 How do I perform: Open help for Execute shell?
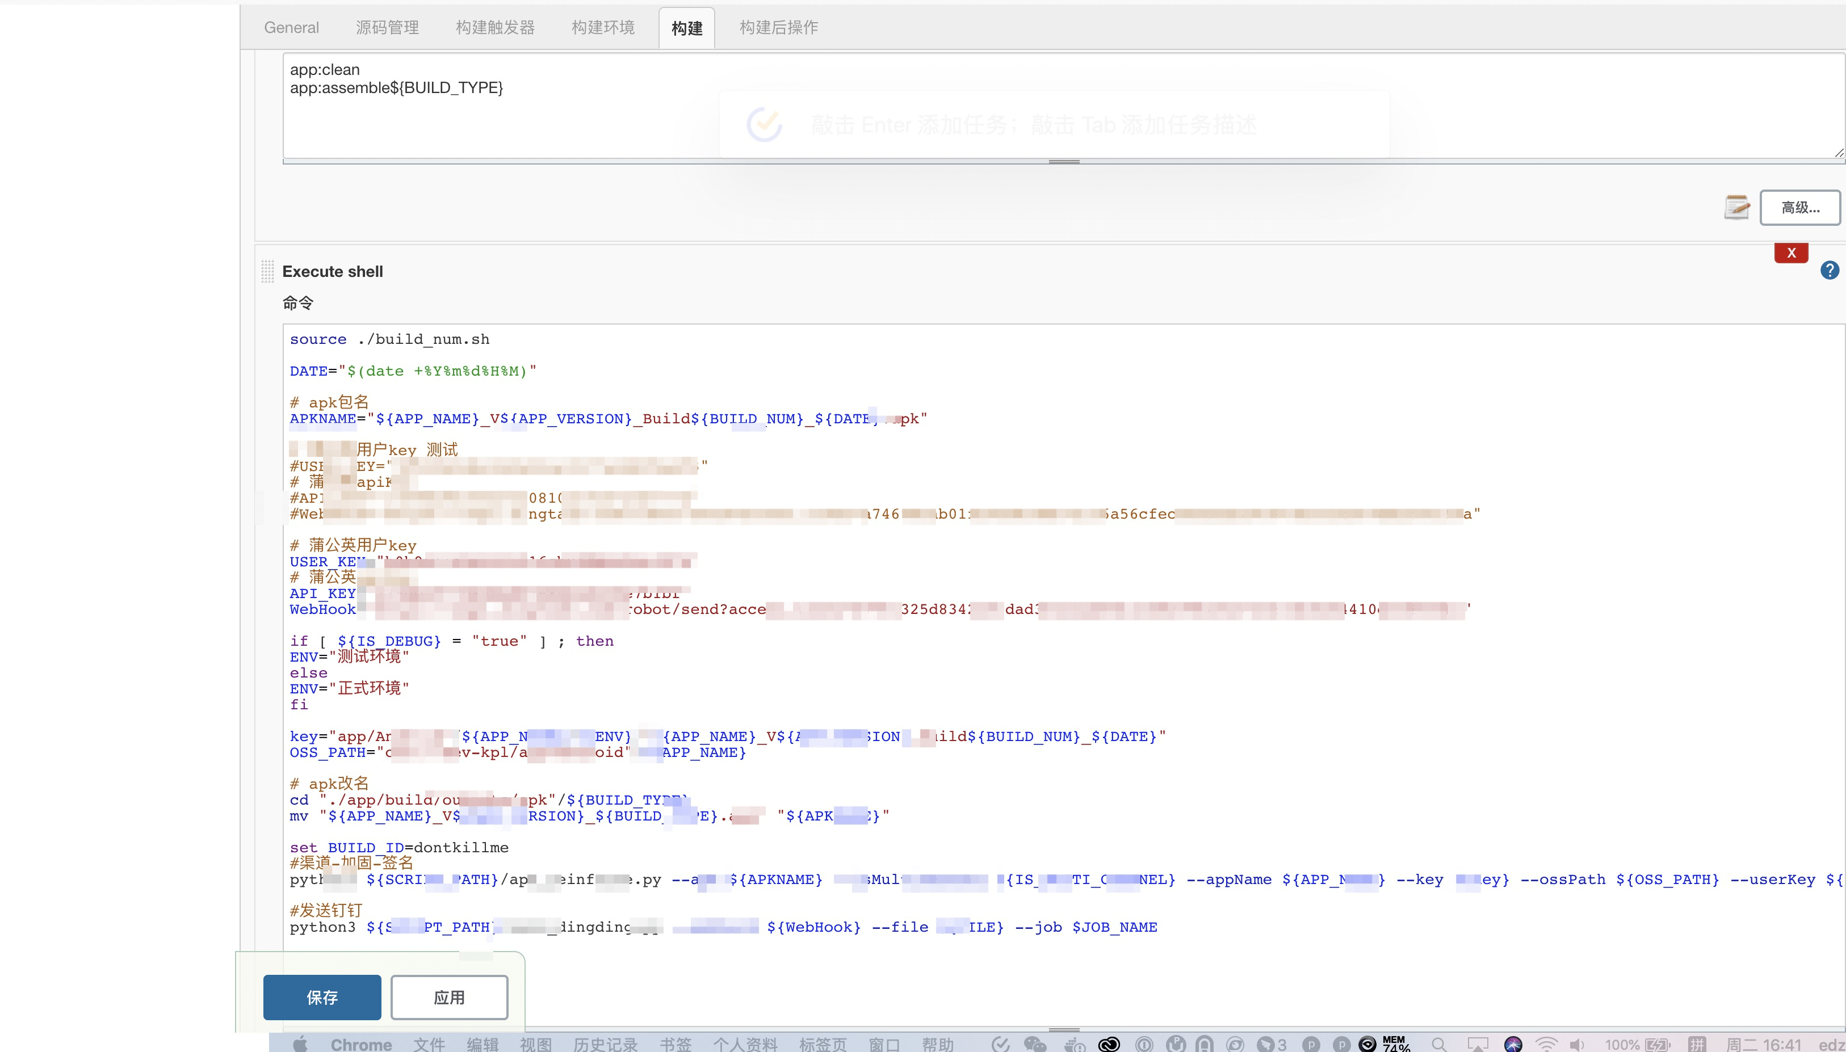click(x=1830, y=270)
